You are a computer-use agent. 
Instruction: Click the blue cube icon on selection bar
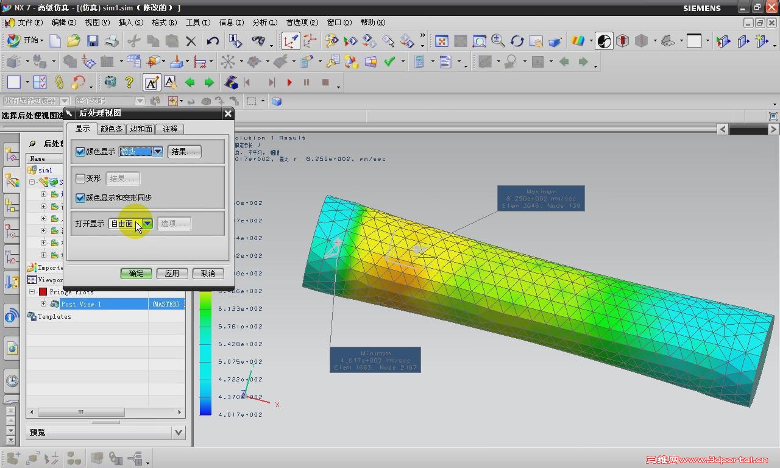point(277,101)
